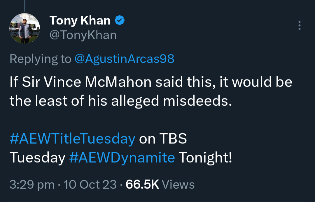The width and height of the screenshot is (315, 202).
Task: Open the @TonyKhan handle link
Action: pyautogui.click(x=83, y=35)
